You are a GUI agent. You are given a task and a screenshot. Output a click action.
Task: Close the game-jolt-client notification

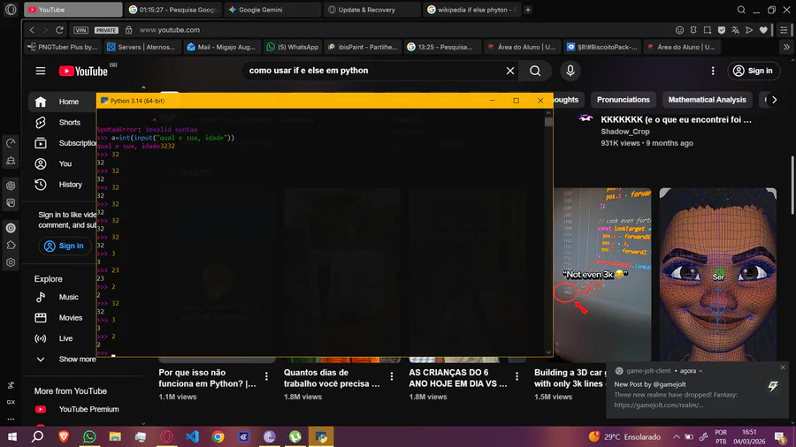783,367
